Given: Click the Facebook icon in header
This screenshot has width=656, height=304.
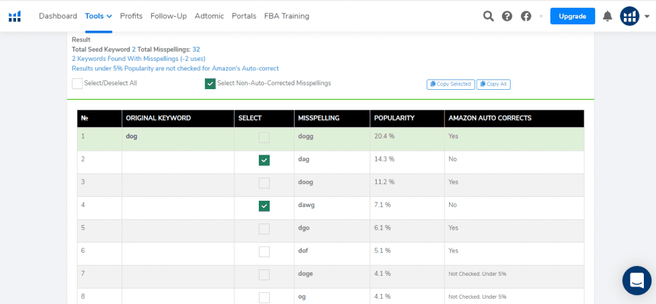Looking at the screenshot, I should [x=526, y=16].
